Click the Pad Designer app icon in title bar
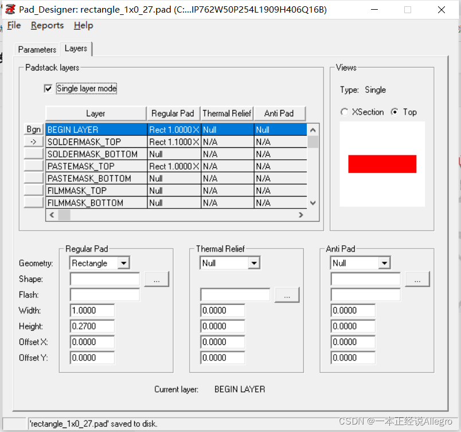This screenshot has height=432, width=461. (10, 9)
